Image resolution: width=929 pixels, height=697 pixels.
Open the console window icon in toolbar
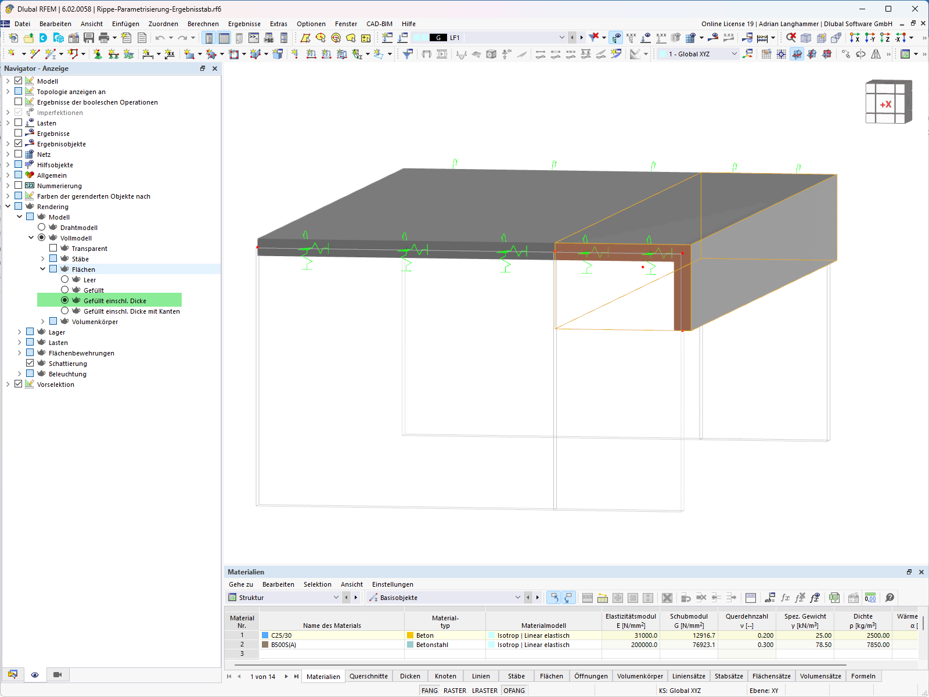pos(254,38)
